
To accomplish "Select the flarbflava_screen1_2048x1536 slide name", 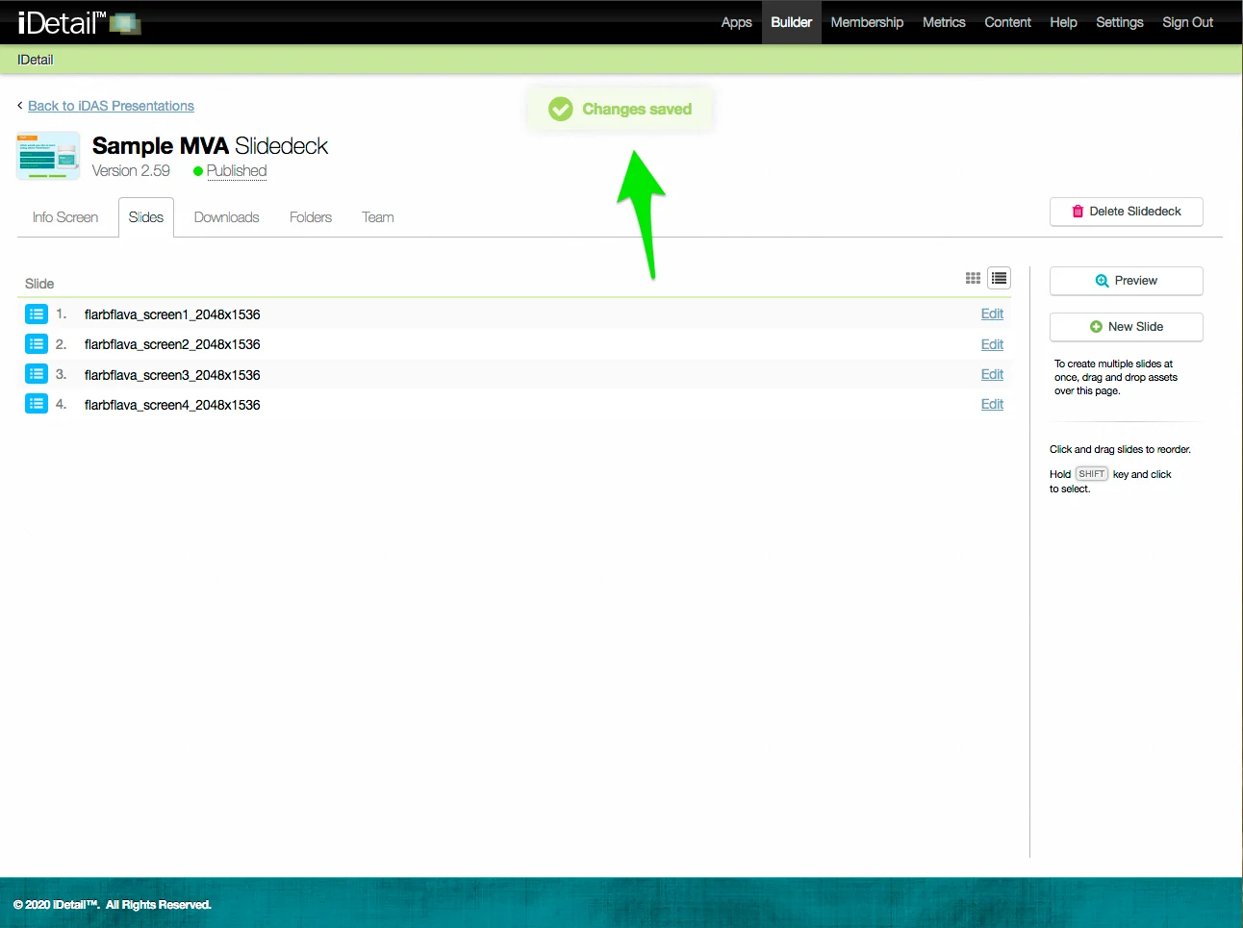I will [172, 314].
